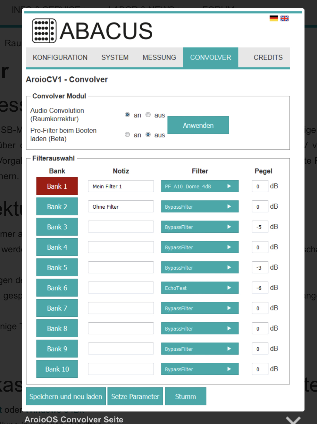The height and width of the screenshot is (424, 317).
Task: Click the 'Setze Parameter' button
Action: pos(135,396)
